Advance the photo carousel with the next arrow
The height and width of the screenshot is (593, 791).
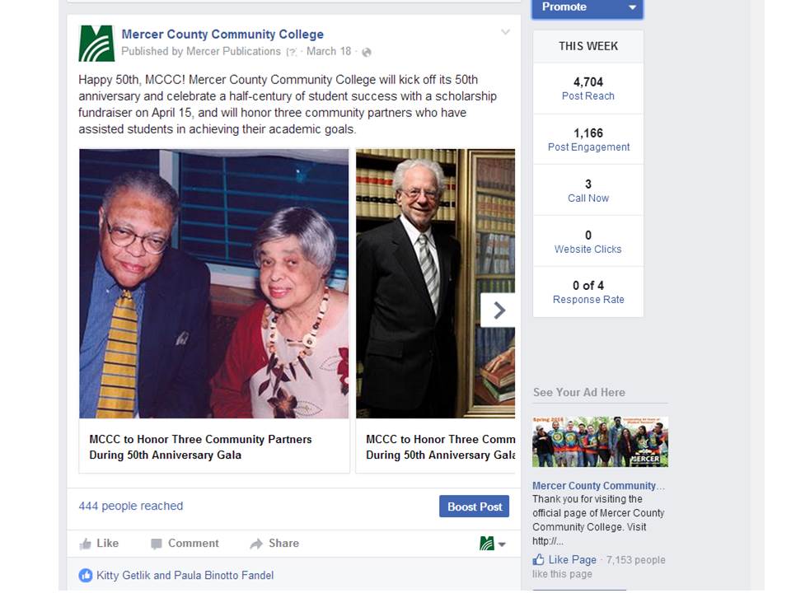coord(498,310)
